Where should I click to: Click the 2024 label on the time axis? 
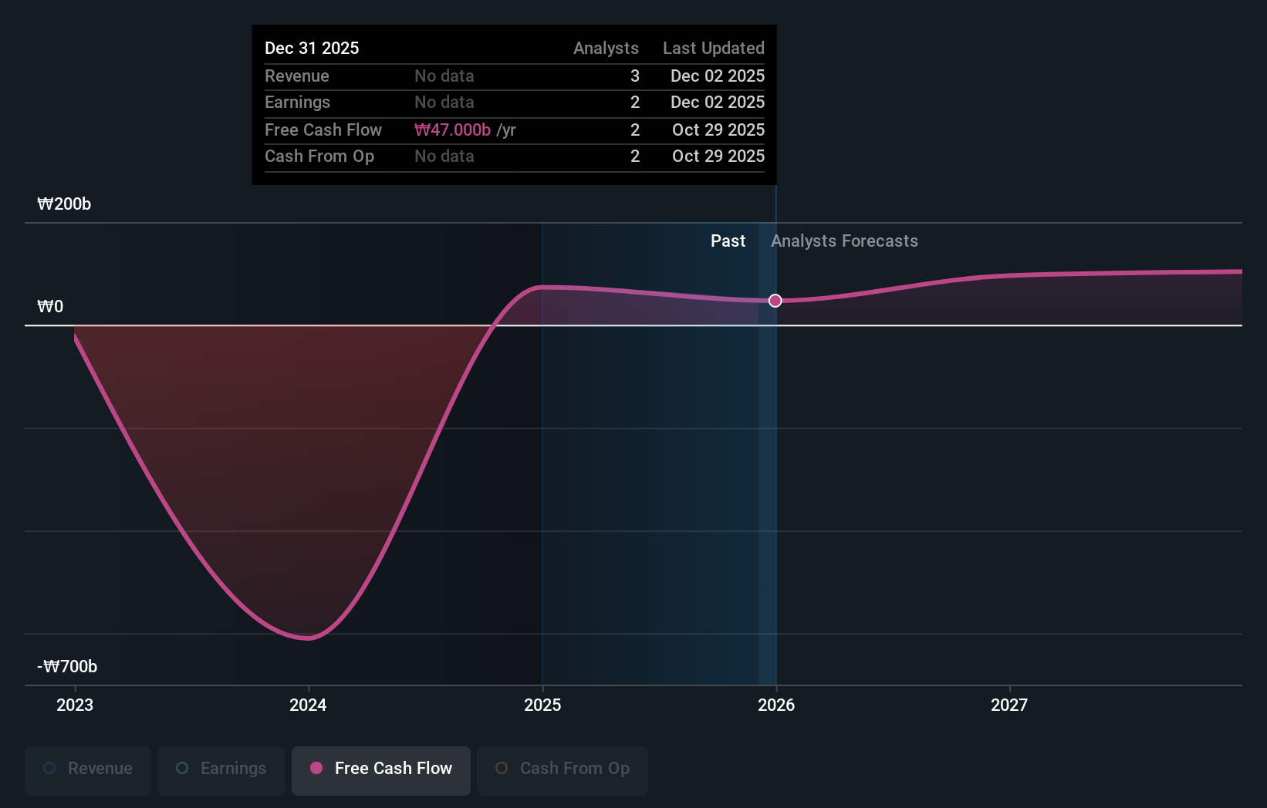307,704
